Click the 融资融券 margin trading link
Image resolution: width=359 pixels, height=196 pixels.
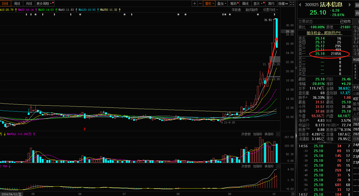[x=252, y=10]
